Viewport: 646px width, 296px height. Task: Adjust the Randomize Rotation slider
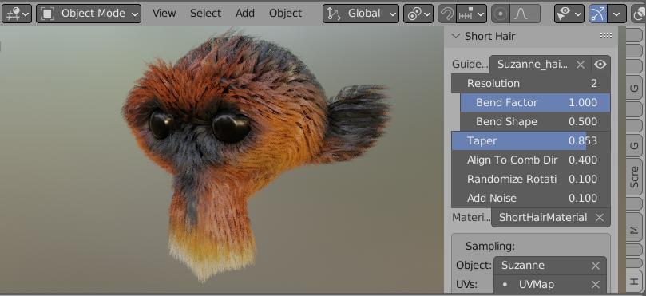[531, 179]
